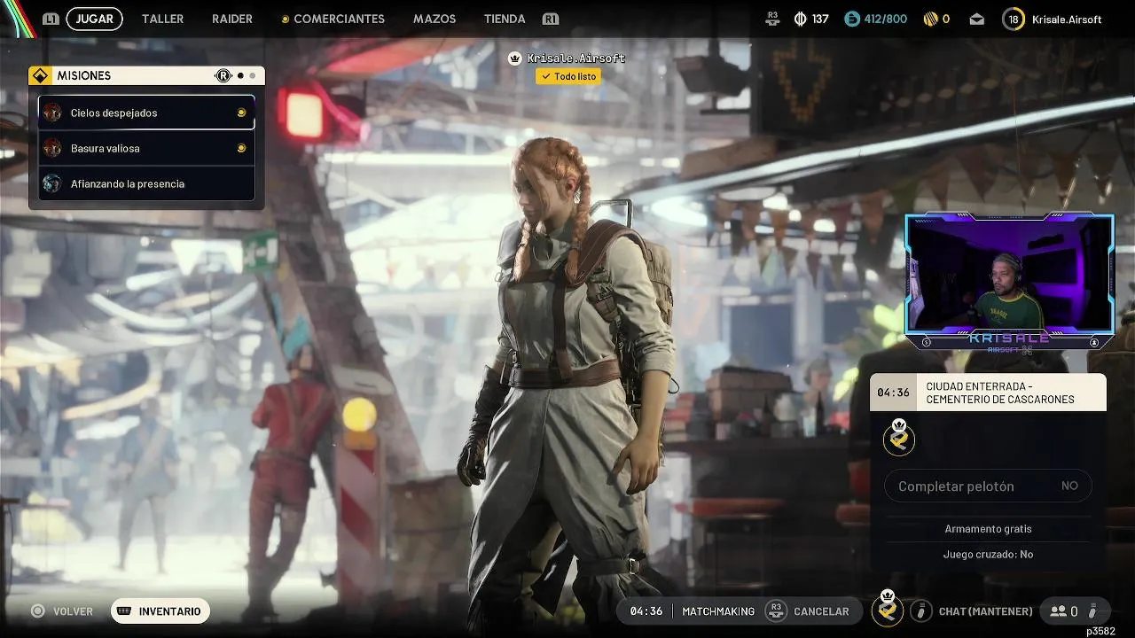Open the Ciudad Enterrada – Cementerio de Cascarones map card
Screen dimensions: 1135x638
[988, 393]
